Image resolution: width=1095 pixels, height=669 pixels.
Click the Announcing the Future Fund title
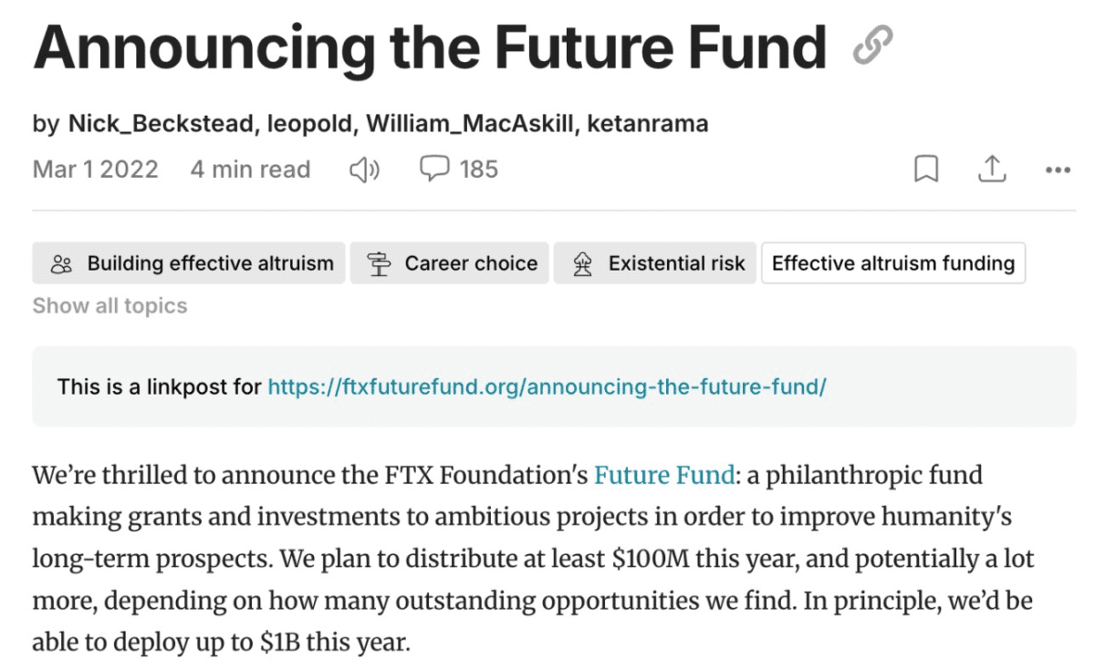[x=429, y=46]
